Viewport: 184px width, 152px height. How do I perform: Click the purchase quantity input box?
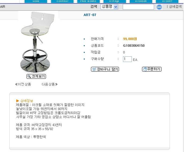point(127,59)
